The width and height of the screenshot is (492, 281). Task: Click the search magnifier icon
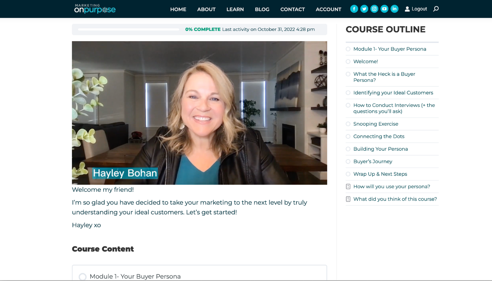pyautogui.click(x=436, y=9)
